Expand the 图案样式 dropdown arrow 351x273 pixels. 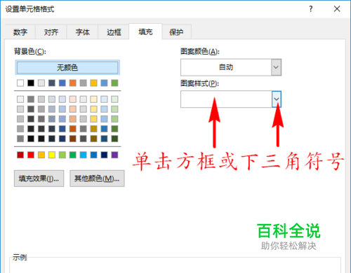point(277,99)
